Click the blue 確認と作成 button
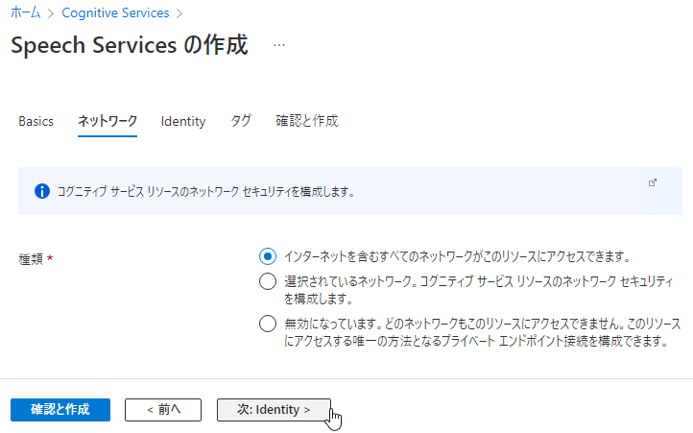 pos(60,410)
